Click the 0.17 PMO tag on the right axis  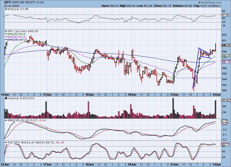coord(225,121)
